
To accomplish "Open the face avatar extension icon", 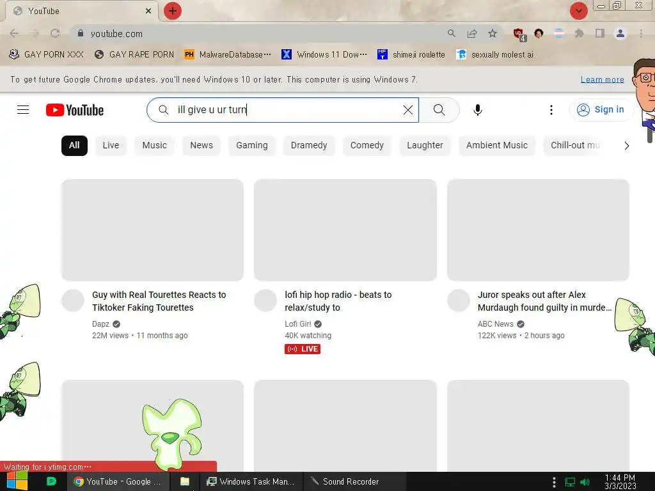I will tap(539, 33).
